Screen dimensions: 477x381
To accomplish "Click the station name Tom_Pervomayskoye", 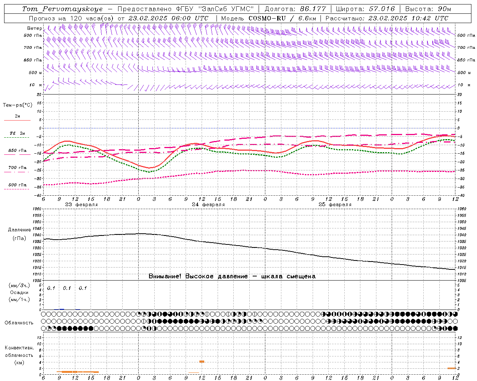I will [x=62, y=9].
